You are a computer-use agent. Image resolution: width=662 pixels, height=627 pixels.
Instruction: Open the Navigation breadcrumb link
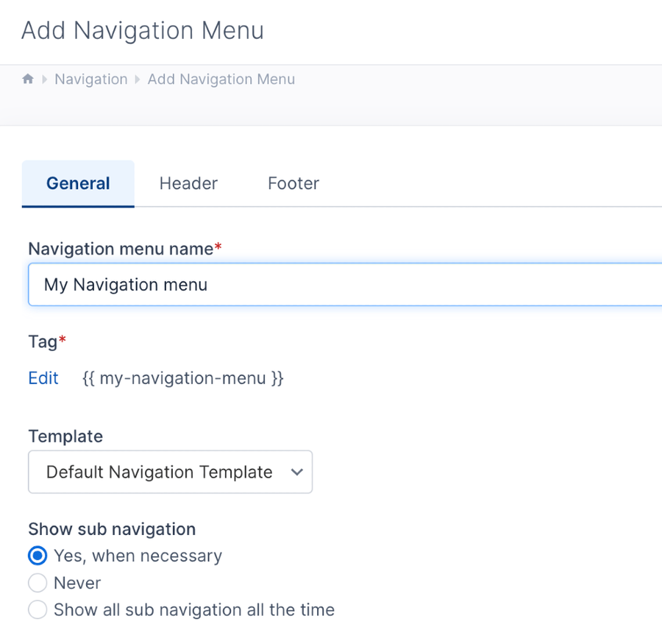(90, 79)
